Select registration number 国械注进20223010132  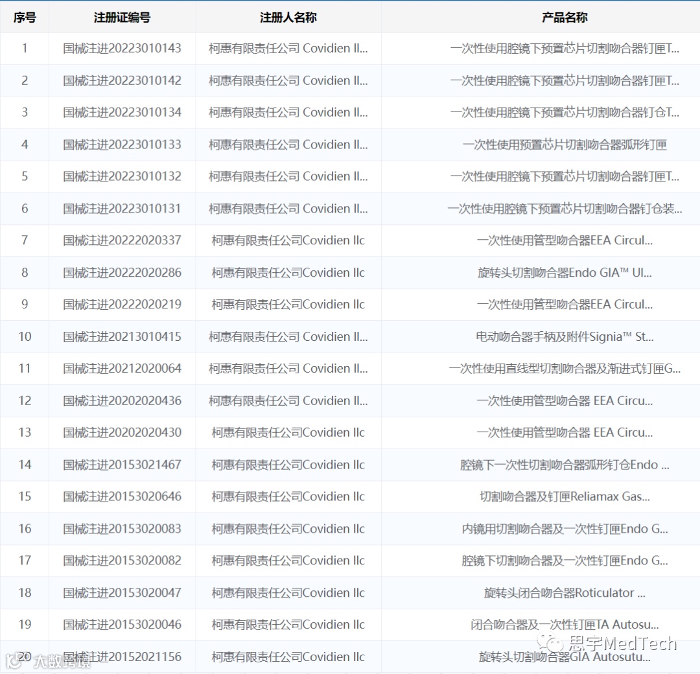[122, 176]
